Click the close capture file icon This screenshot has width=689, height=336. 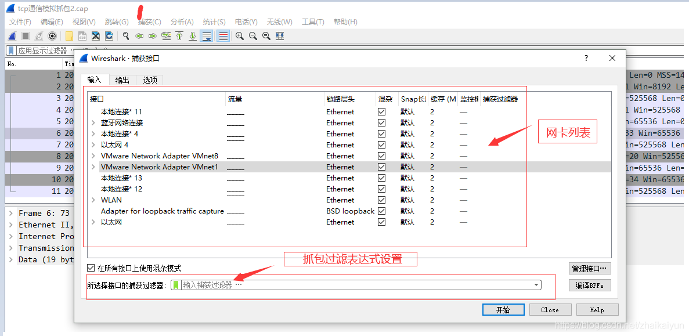(x=96, y=36)
